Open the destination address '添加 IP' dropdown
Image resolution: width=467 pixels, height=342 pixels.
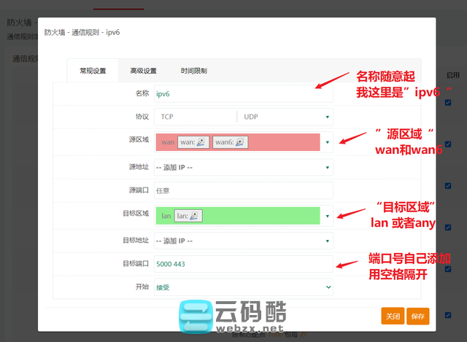point(242,240)
